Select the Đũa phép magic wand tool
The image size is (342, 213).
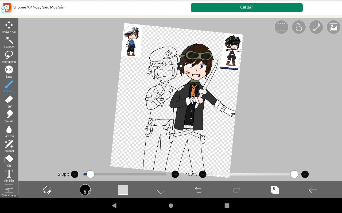9,42
